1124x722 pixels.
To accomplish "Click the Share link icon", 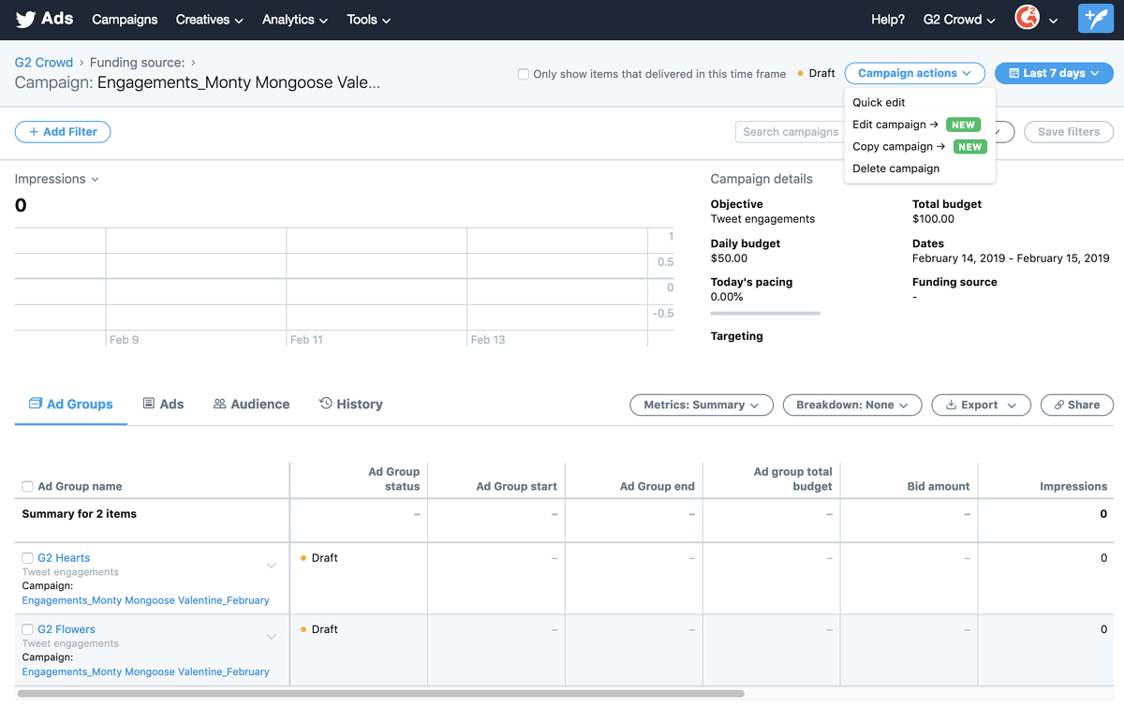I will (1059, 405).
